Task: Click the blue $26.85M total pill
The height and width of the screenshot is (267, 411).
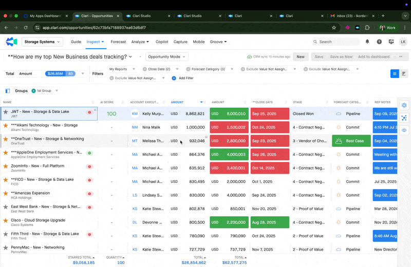Action: pos(60,73)
